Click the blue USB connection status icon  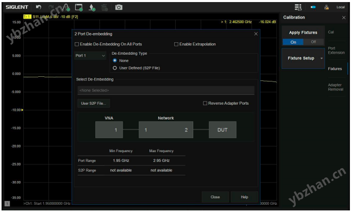point(313,7)
